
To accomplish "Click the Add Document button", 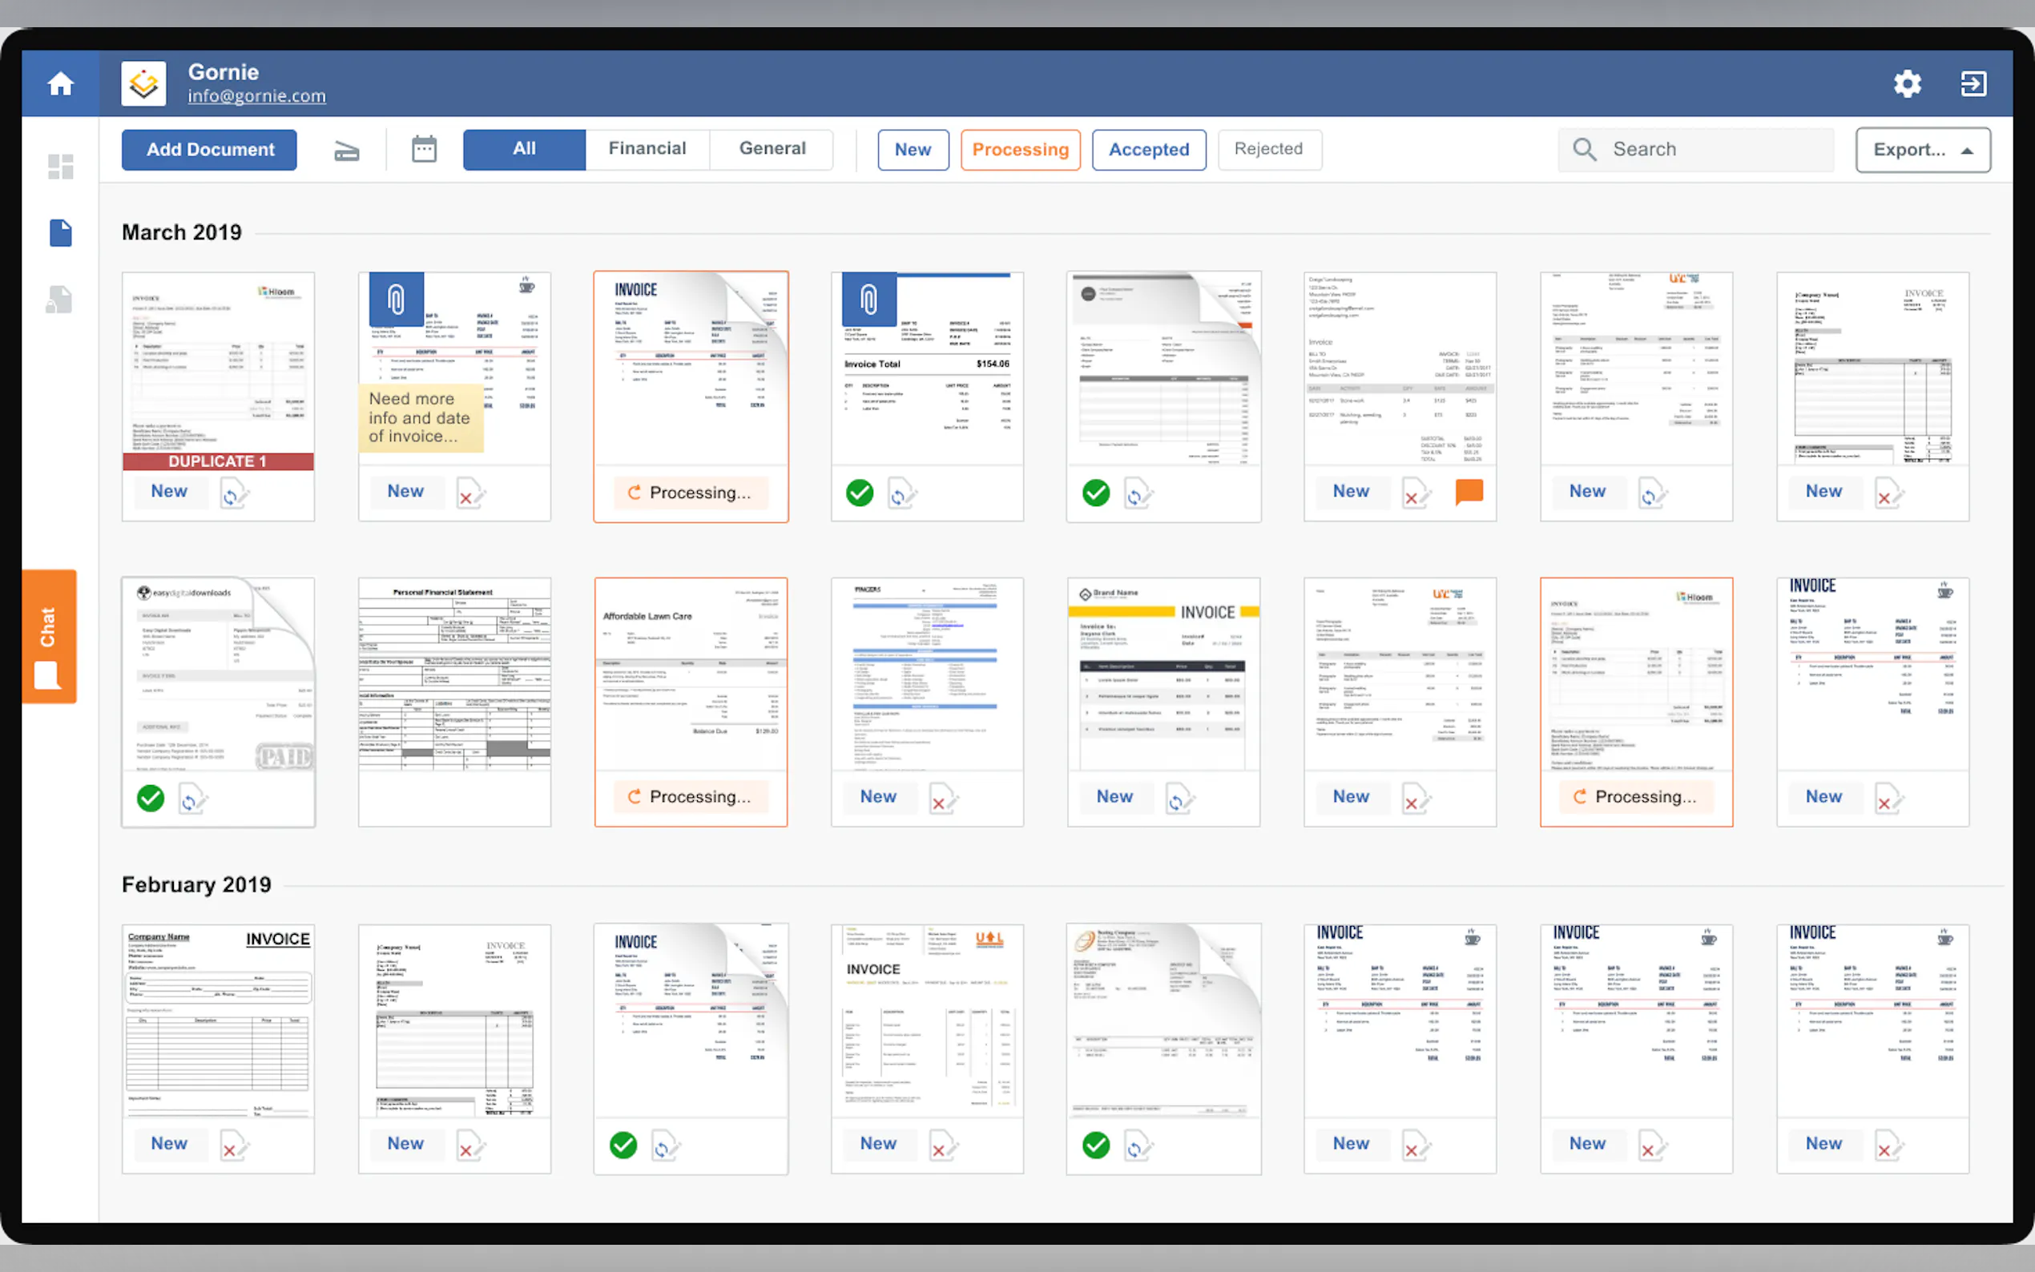I will pos(209,150).
